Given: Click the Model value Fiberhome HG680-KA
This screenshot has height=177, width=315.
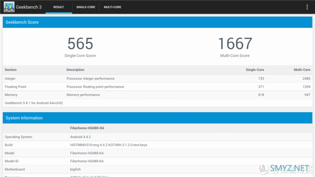Looking at the screenshot, I should [x=87, y=153].
